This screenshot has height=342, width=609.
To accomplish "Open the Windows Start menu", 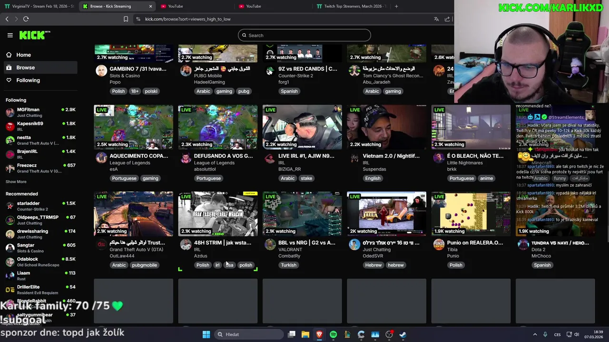I will point(206,334).
